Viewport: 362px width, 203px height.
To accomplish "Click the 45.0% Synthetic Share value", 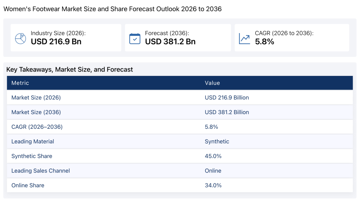I will [213, 156].
